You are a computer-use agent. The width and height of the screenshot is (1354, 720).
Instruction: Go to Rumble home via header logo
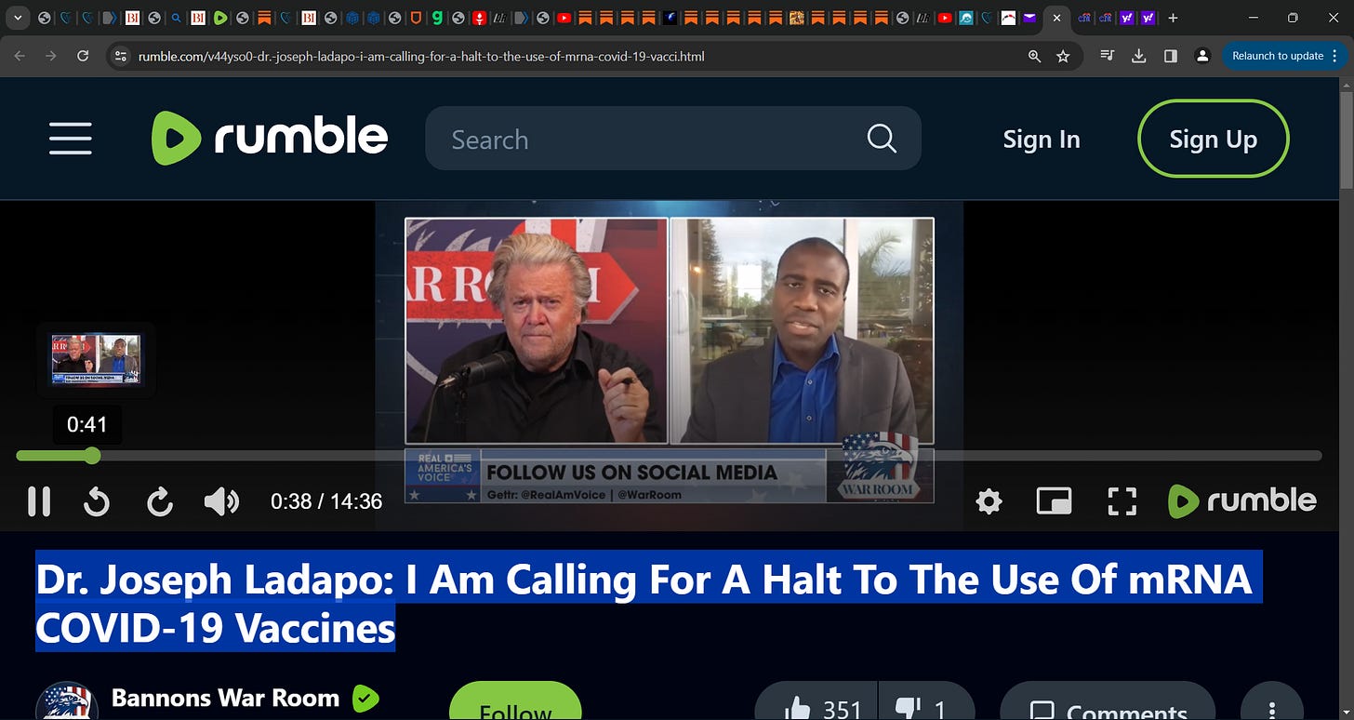270,138
